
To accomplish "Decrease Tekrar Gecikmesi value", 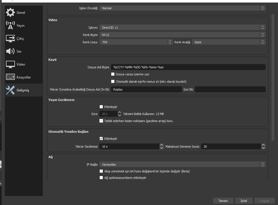I will point(161,148).
